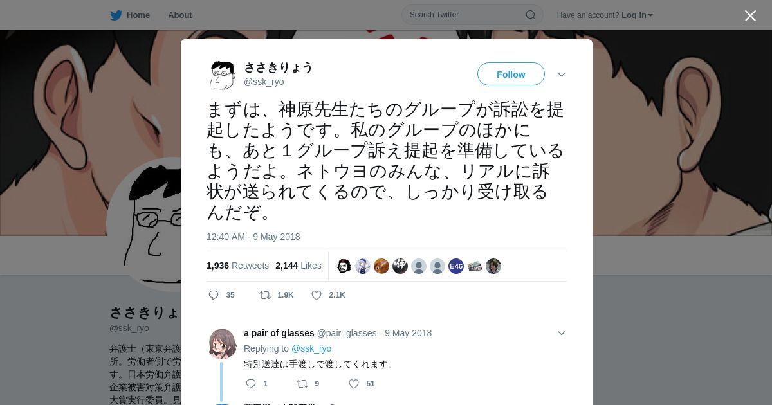Viewport: 772px width, 405px height.
Task: Like the main tweet showing 2.1K
Action: click(317, 295)
